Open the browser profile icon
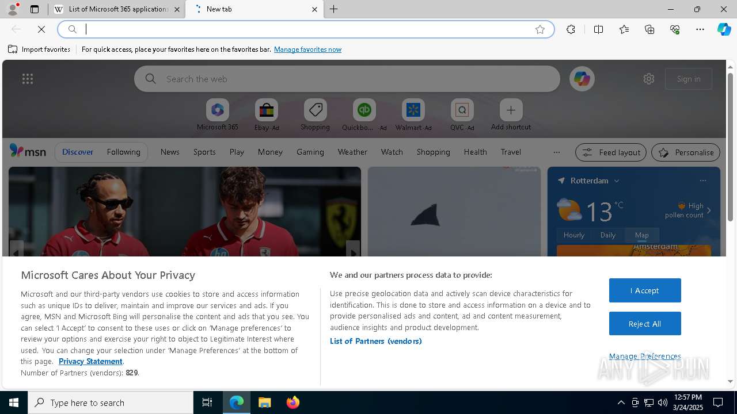 [12, 9]
